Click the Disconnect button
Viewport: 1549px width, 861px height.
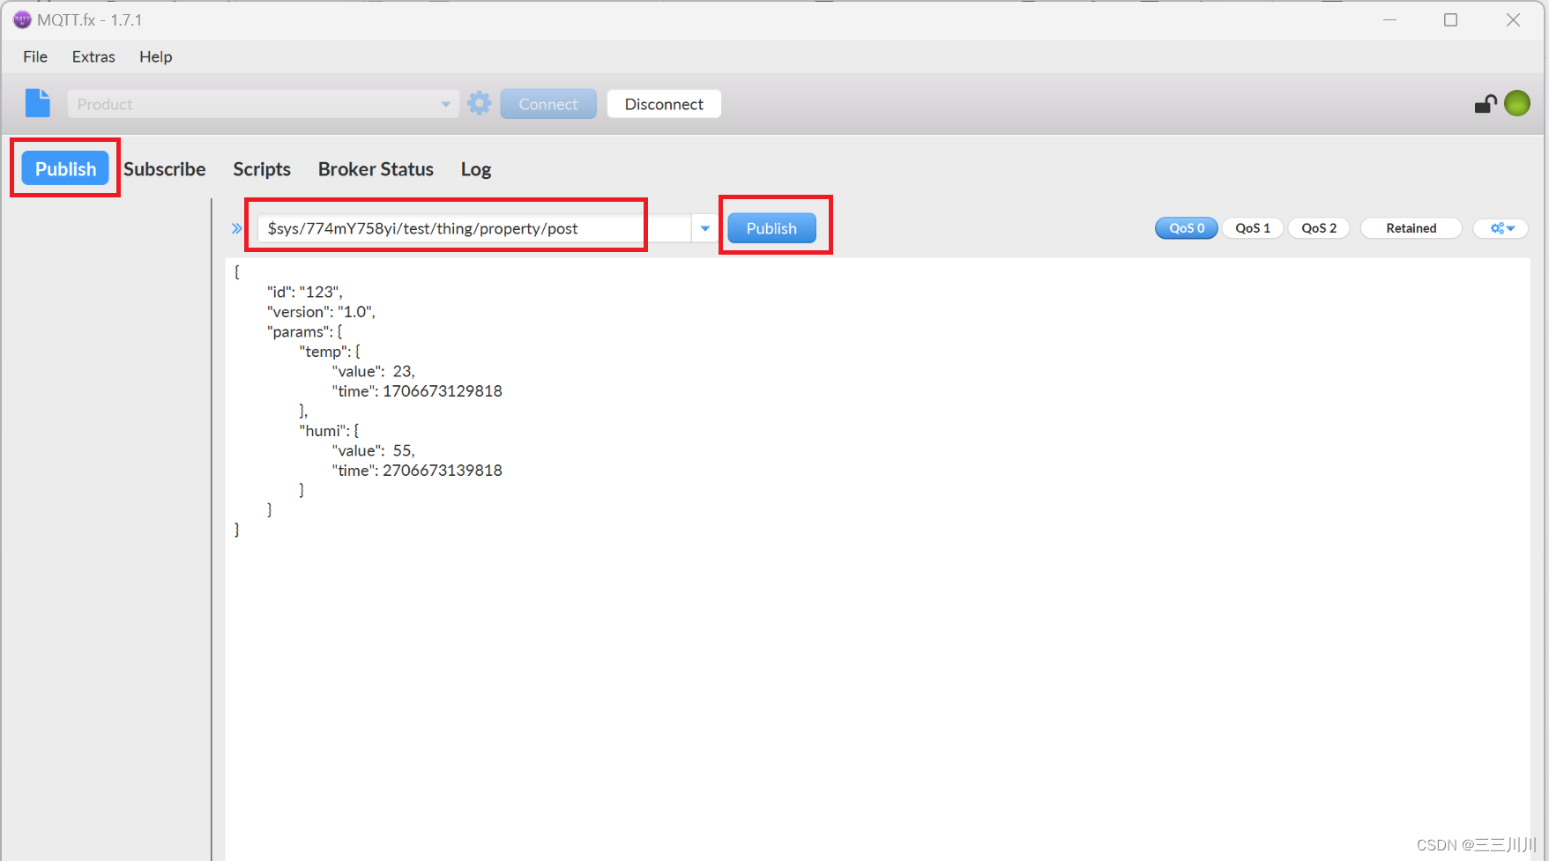tap(664, 104)
